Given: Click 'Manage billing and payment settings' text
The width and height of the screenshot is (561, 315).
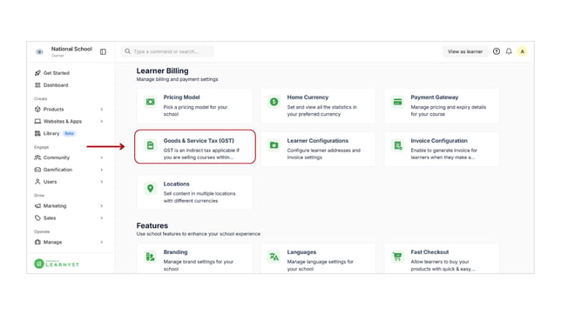Looking at the screenshot, I should pos(177,79).
